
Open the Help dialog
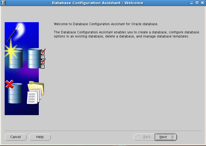40,137
